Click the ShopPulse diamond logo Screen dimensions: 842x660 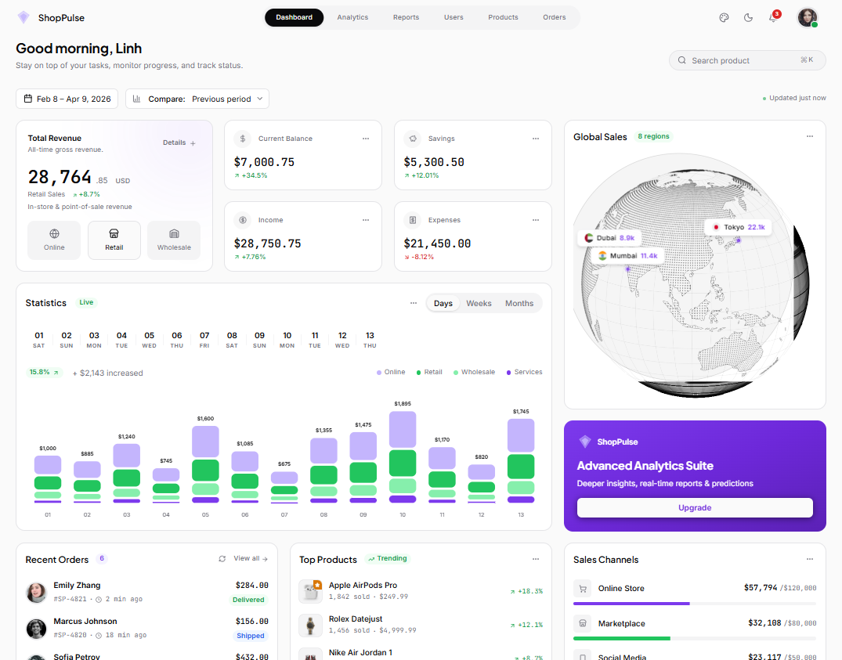pyautogui.click(x=23, y=18)
